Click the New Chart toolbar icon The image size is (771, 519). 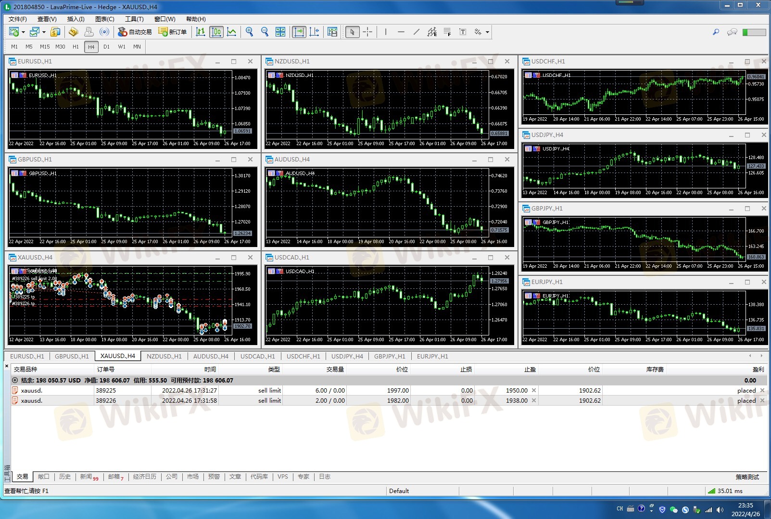(13, 32)
